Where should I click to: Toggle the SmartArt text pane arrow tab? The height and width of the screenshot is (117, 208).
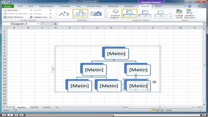pos(53,69)
